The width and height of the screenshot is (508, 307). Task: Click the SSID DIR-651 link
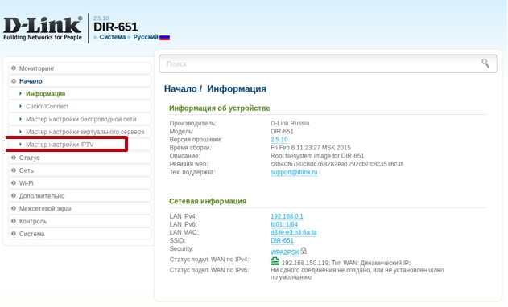(282, 240)
